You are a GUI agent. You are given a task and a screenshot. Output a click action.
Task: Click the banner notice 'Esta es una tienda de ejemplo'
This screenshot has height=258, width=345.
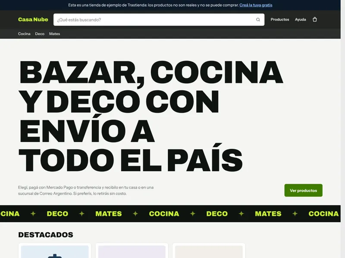click(154, 5)
